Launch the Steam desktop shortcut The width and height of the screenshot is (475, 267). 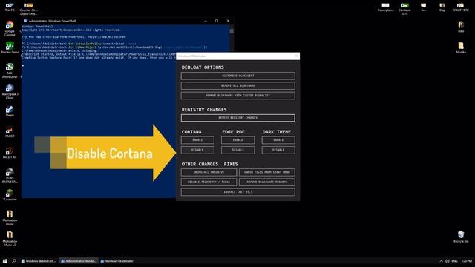coord(10,111)
